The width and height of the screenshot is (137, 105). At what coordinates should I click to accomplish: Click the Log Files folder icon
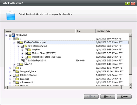coord(29,50)
